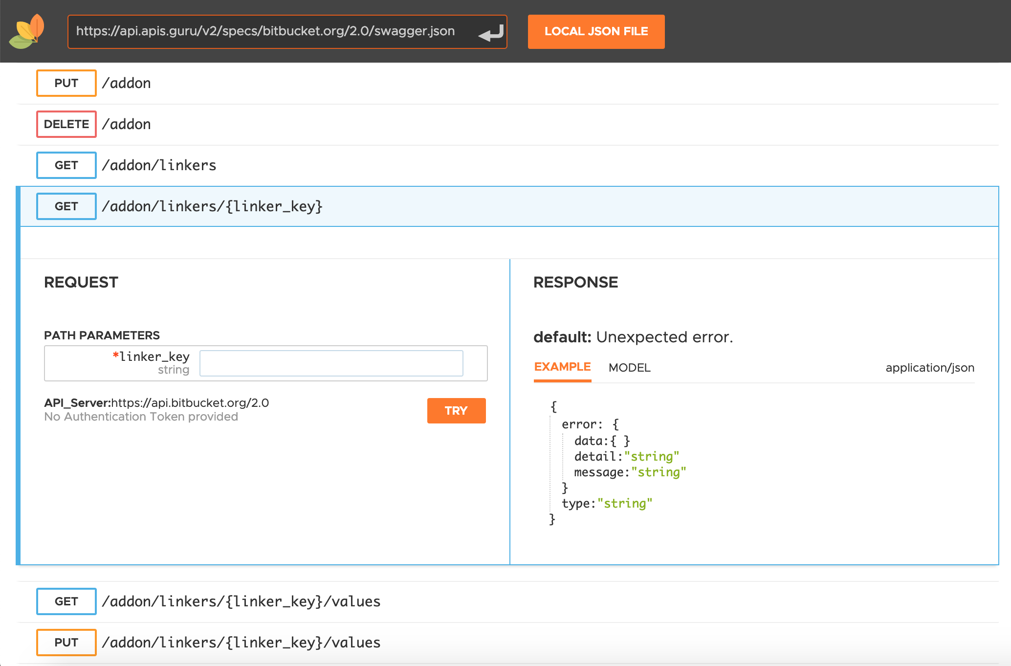1011x666 pixels.
Task: Click the GET badge beside /addon/linkers
Action: coord(66,165)
